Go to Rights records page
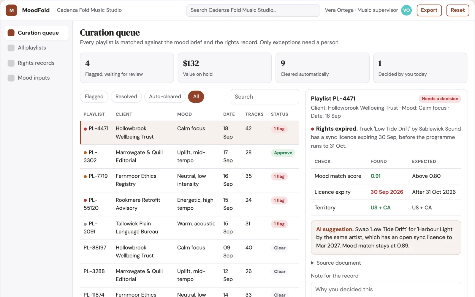 [36, 63]
